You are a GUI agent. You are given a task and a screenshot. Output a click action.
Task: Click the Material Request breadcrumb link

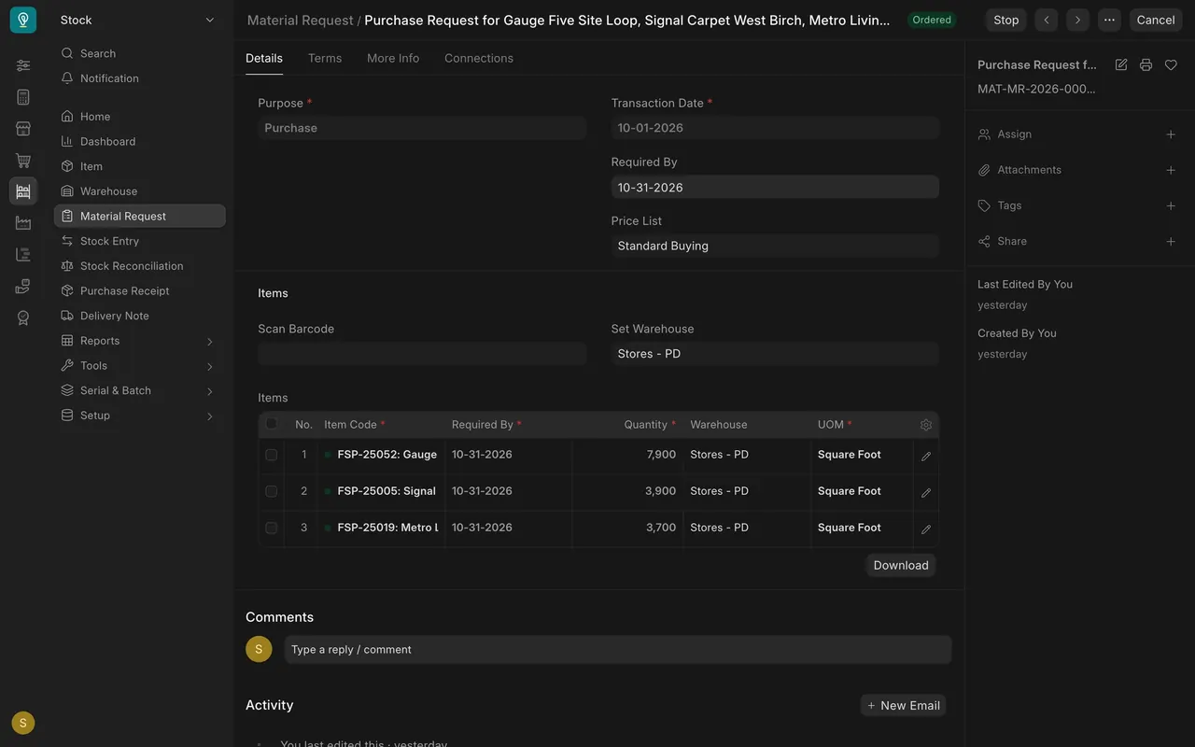coord(301,20)
